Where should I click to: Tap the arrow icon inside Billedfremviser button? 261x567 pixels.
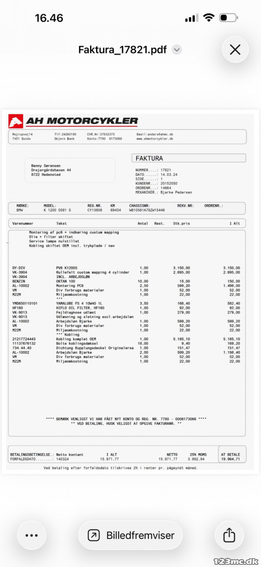coord(94,535)
